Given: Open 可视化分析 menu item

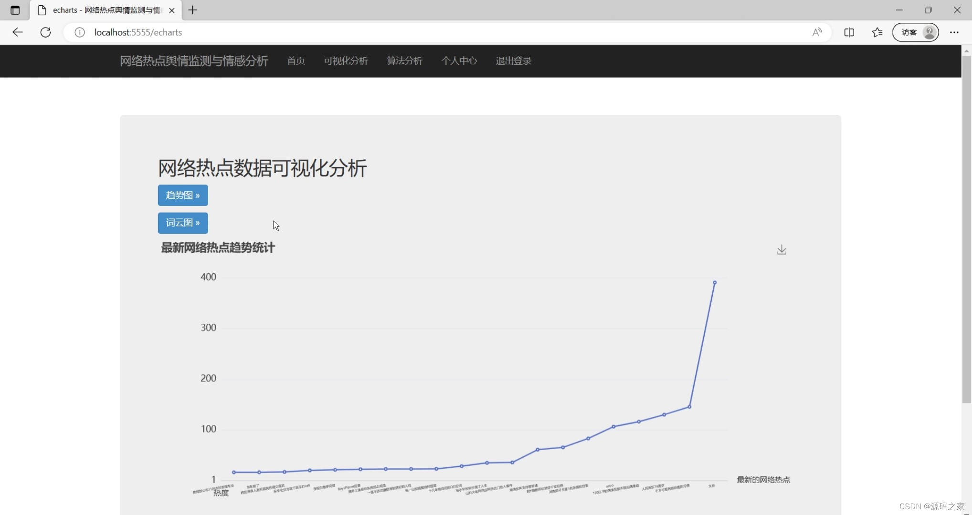Looking at the screenshot, I should 346,61.
